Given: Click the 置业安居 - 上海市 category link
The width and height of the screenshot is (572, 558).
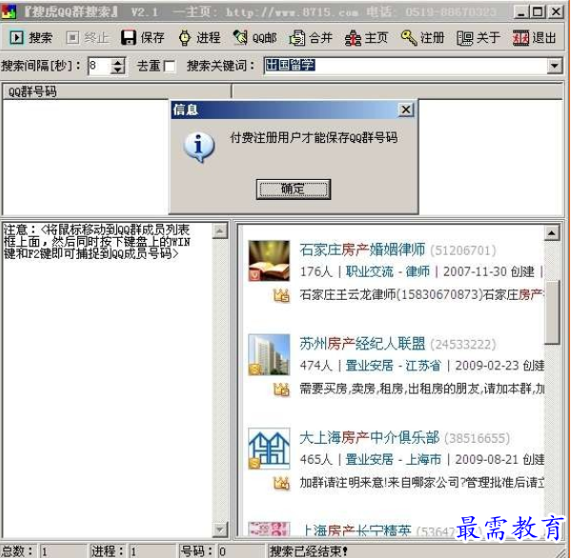Looking at the screenshot, I should point(393,459).
